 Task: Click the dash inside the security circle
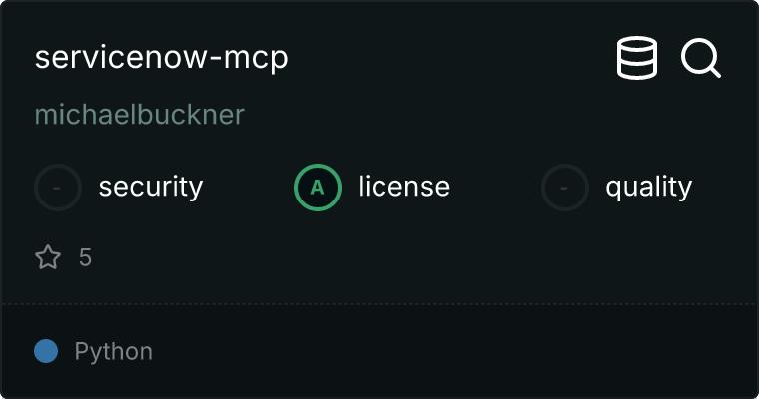(x=57, y=188)
